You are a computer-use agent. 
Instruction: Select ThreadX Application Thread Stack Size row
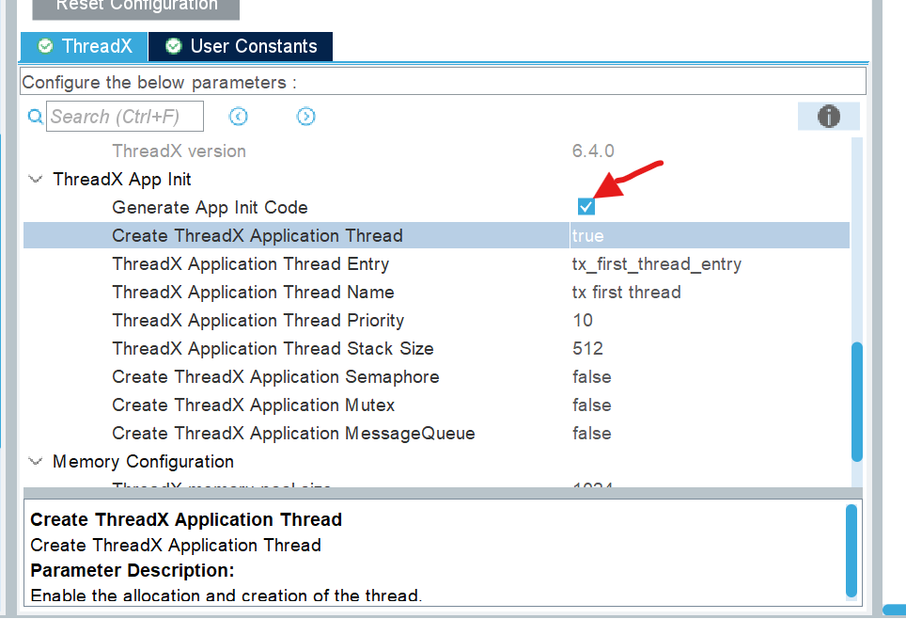click(436, 349)
